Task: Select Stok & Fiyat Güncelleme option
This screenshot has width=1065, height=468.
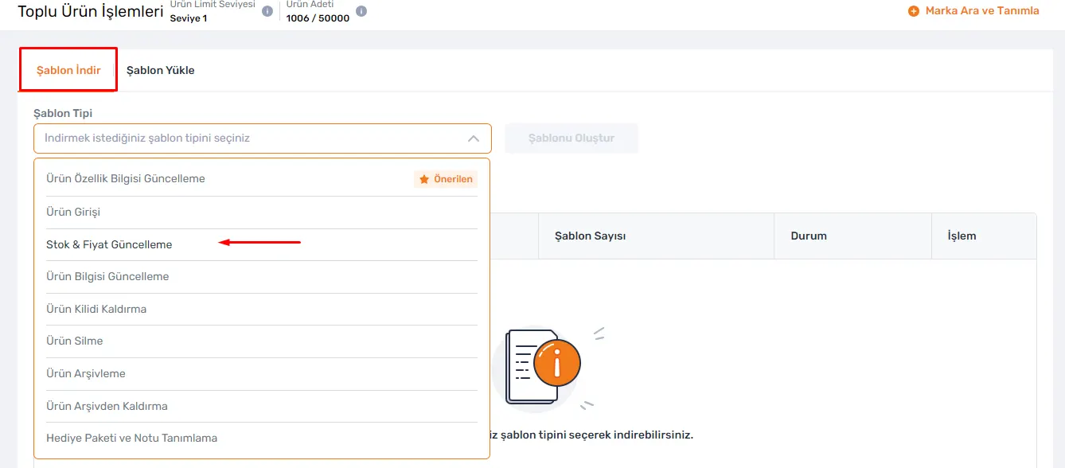Action: pos(262,244)
